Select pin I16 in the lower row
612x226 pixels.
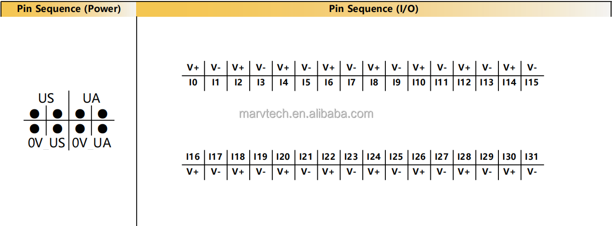[x=193, y=156]
